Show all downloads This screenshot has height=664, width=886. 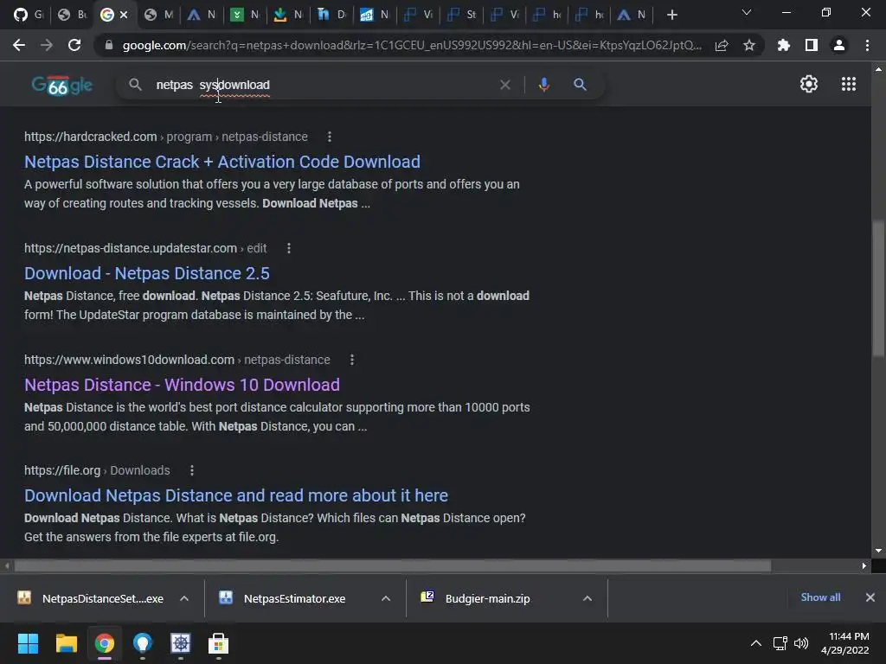(820, 597)
